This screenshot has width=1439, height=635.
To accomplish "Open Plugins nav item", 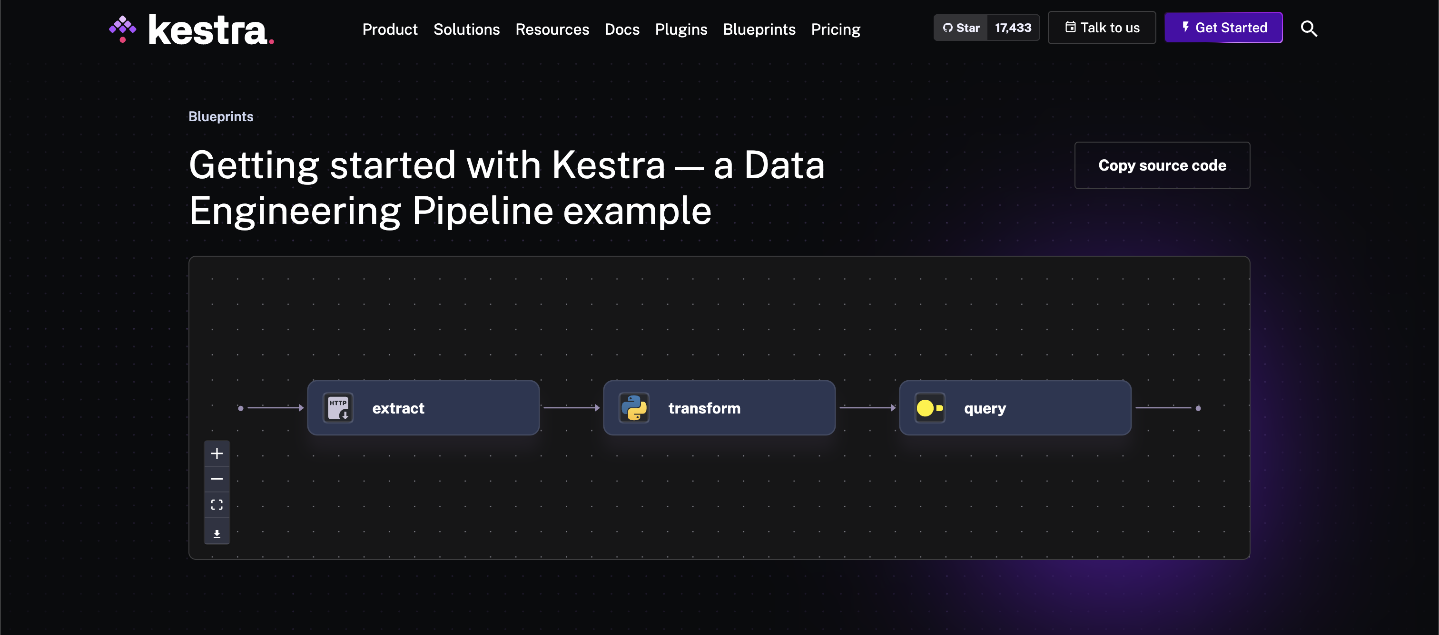I will [681, 29].
